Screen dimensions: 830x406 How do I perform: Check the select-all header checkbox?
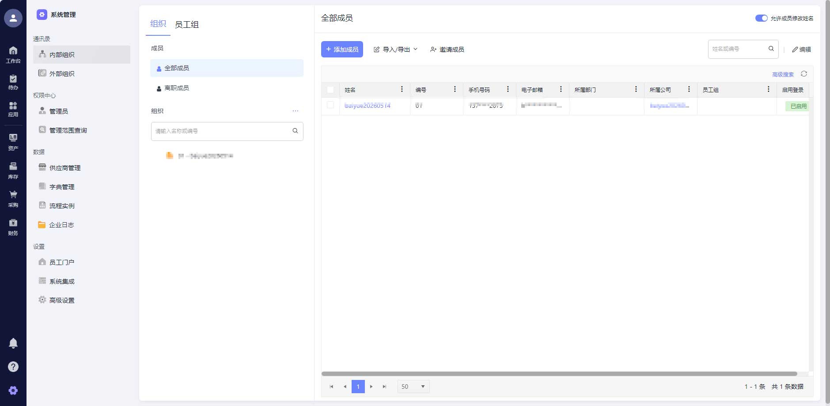pos(330,90)
